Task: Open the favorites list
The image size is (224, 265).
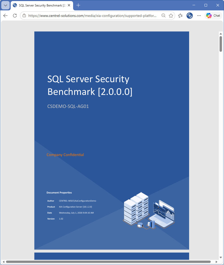Action: [x=180, y=16]
